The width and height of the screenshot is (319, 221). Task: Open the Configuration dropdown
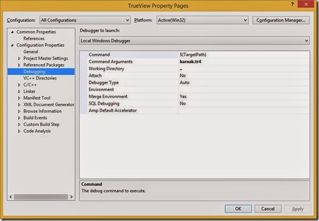tap(85, 20)
